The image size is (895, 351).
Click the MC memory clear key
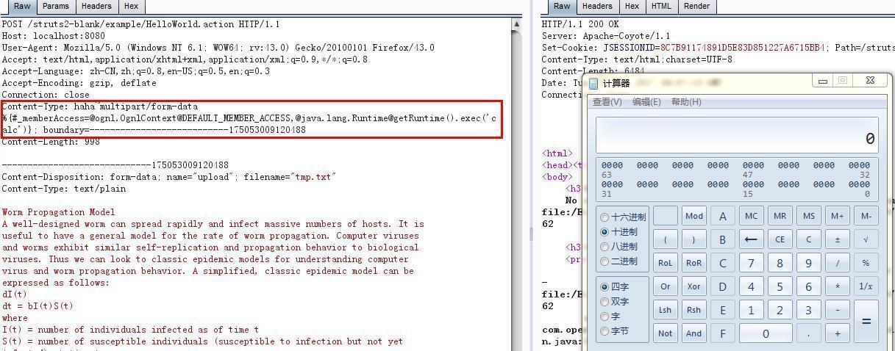click(x=751, y=216)
